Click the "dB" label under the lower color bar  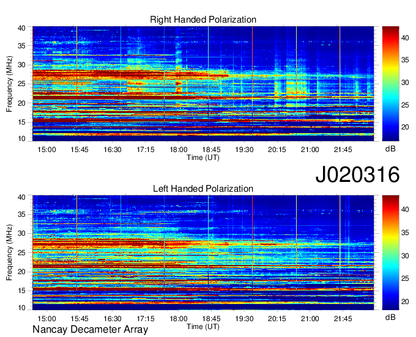tap(390, 317)
